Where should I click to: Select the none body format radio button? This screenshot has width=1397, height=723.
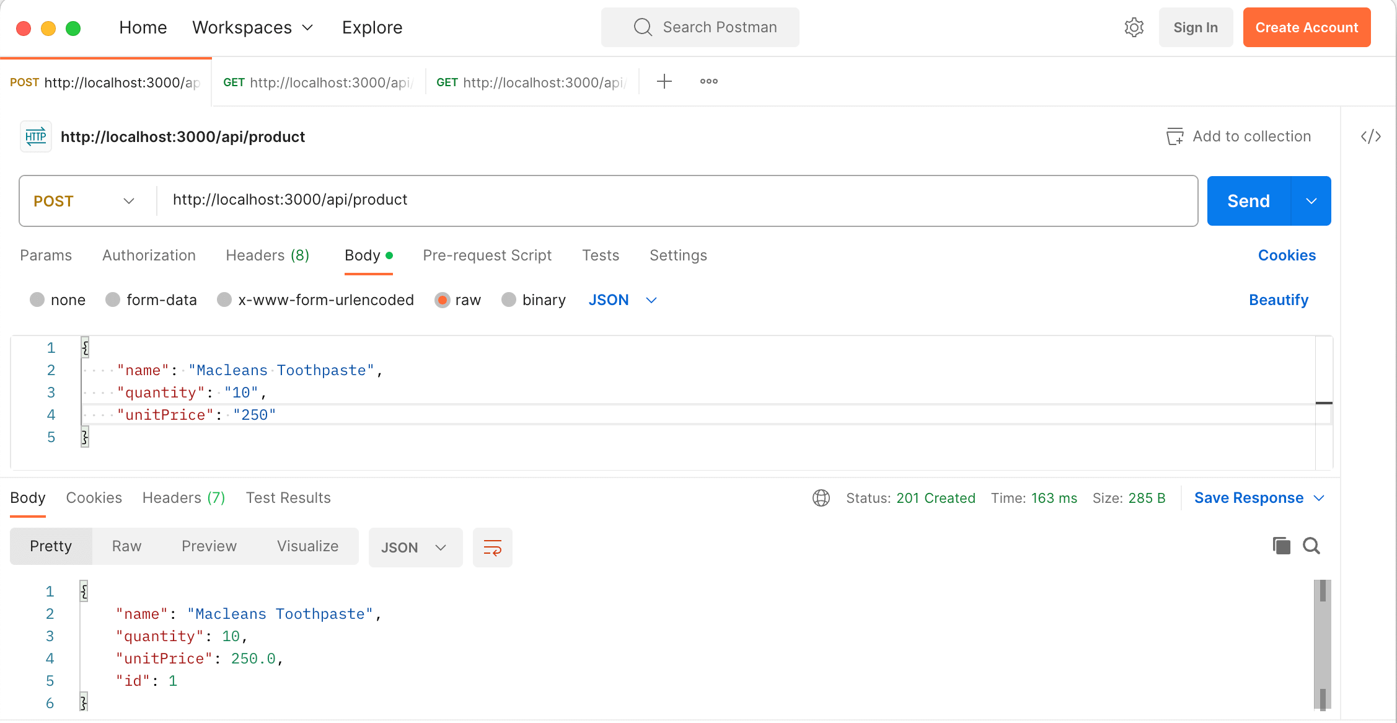(37, 299)
